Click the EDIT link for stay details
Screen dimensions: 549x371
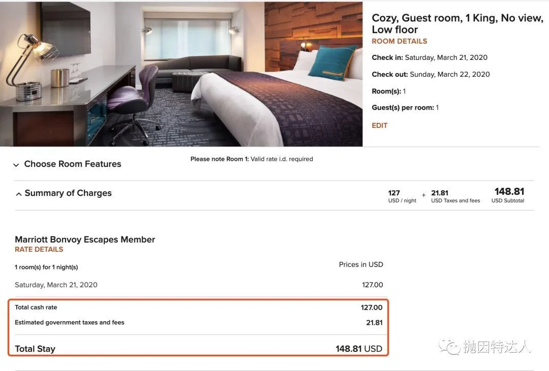(380, 125)
